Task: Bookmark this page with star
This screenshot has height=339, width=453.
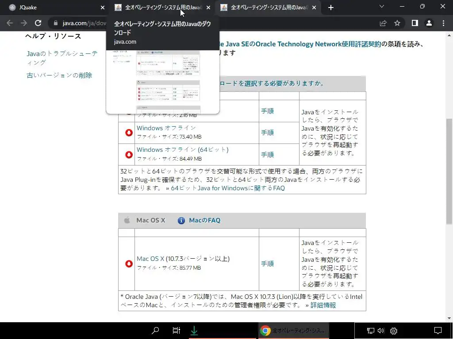Action: tap(397, 23)
